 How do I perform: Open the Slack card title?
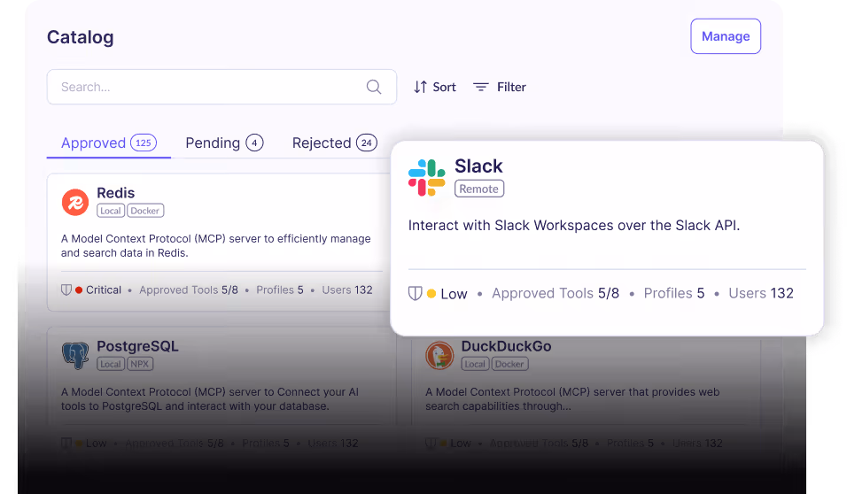pos(478,166)
